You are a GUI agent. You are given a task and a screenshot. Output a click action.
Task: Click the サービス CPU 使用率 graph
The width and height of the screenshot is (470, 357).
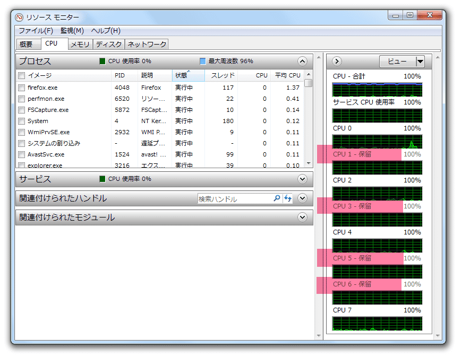click(x=377, y=116)
